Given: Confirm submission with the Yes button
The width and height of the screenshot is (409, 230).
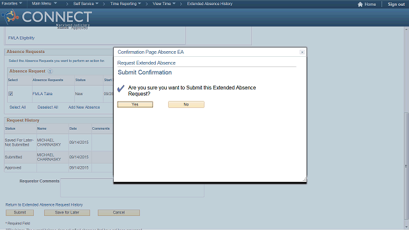Looking at the screenshot, I should 135,104.
